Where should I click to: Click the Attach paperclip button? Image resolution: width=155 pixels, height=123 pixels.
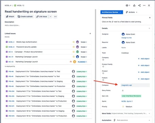10,17
